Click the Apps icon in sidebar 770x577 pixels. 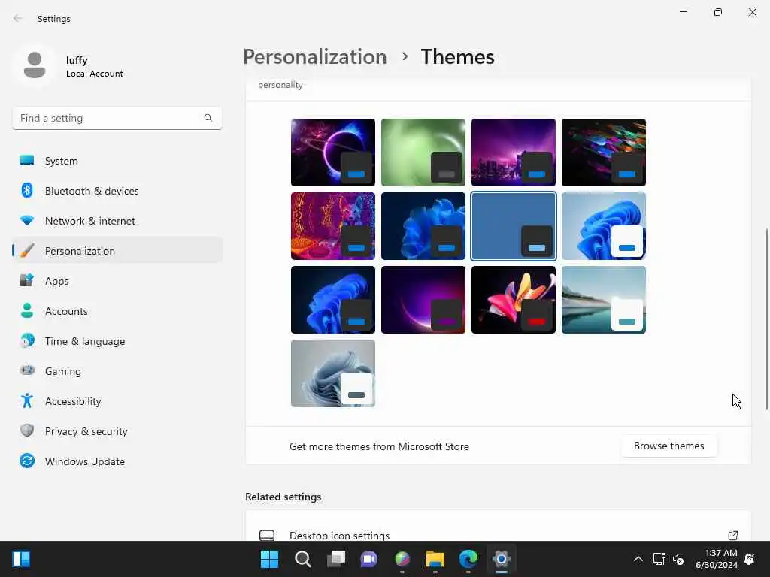pyautogui.click(x=27, y=281)
